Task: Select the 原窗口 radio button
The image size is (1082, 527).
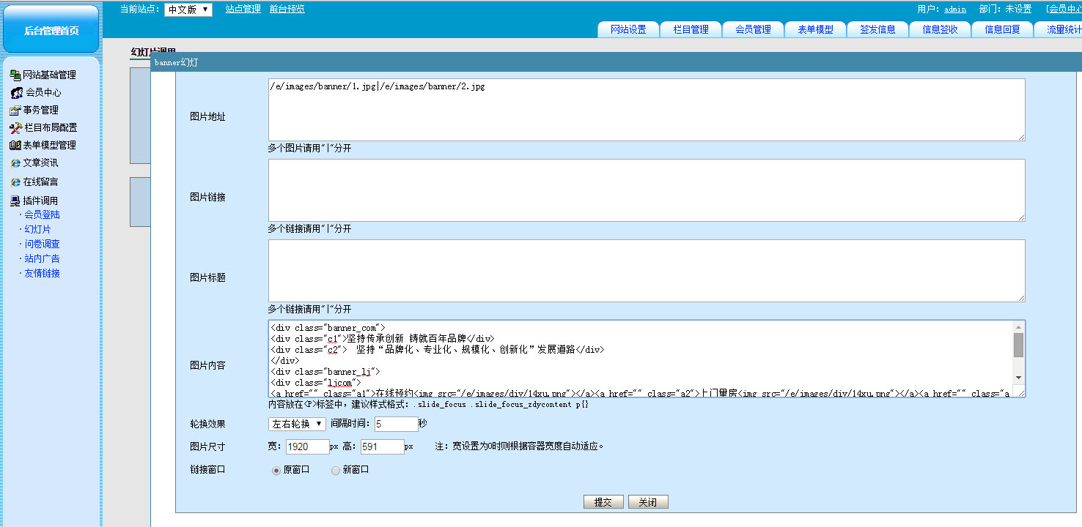Action: [x=276, y=470]
